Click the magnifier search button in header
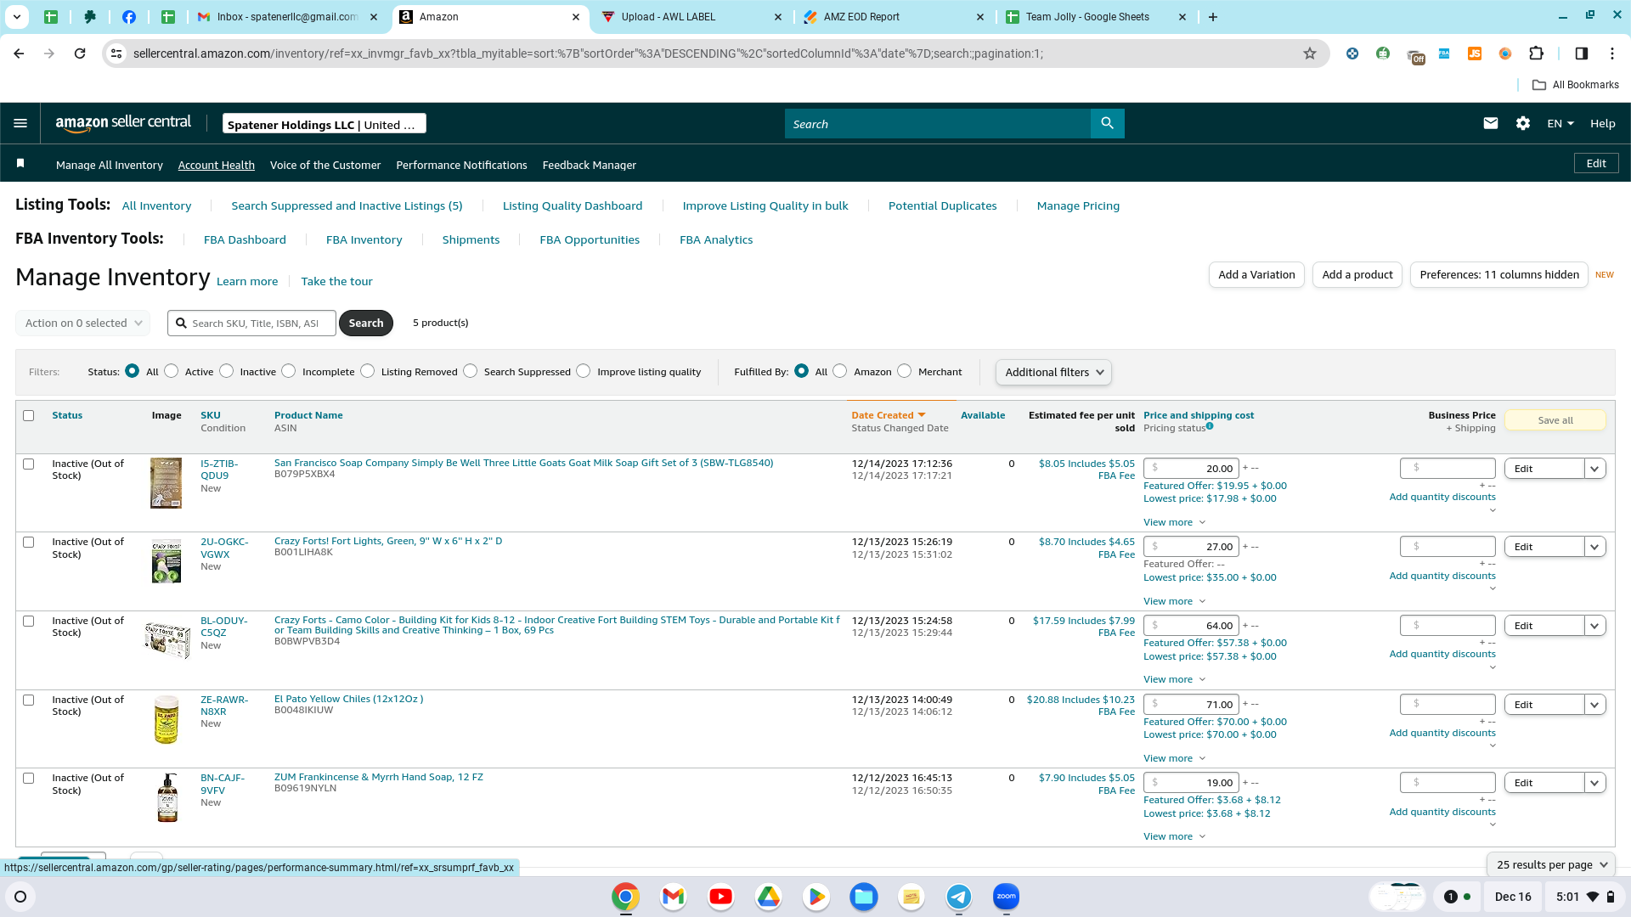Screen dimensions: 1631x917 pyautogui.click(x=1107, y=123)
